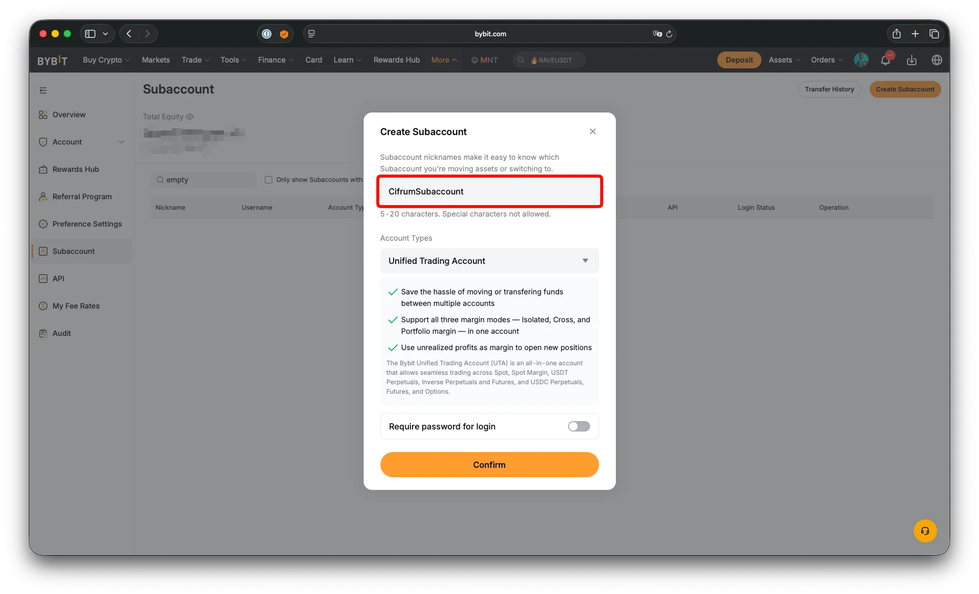The height and width of the screenshot is (594, 979).
Task: Expand the Account sidebar section
Action: coord(81,142)
